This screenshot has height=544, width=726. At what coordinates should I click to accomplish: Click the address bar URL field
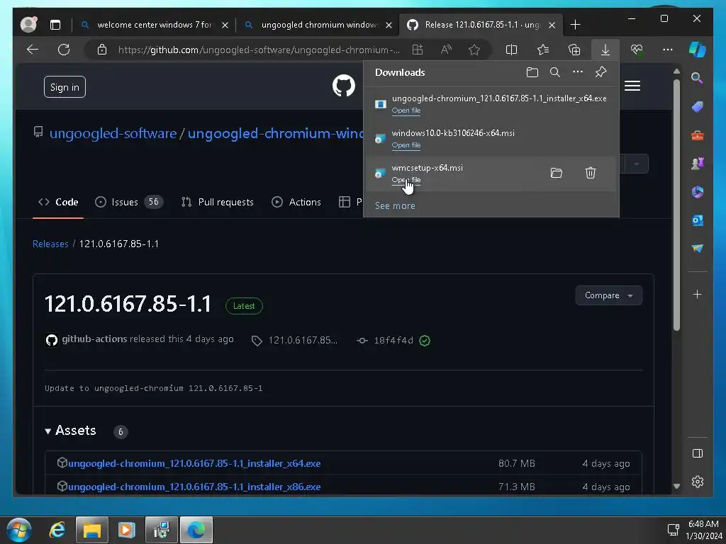click(x=259, y=50)
